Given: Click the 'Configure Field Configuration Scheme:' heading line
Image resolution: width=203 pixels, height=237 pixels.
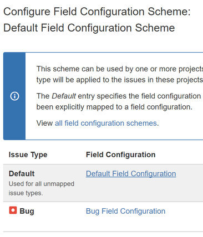Looking at the screenshot, I should click(97, 12).
